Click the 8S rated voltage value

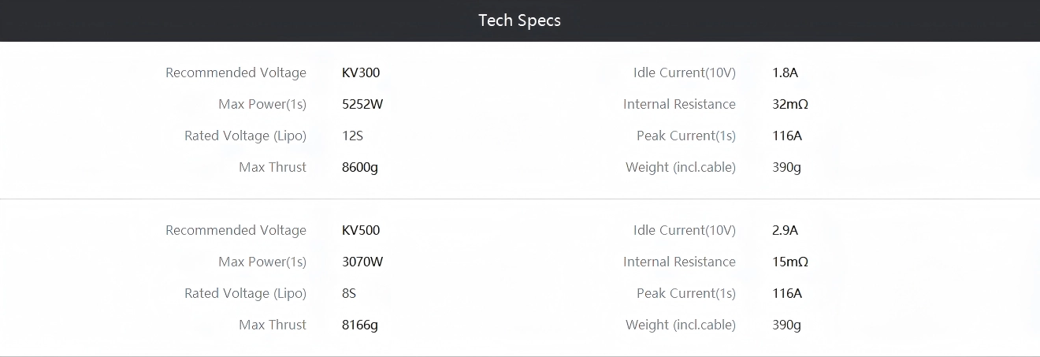(349, 293)
